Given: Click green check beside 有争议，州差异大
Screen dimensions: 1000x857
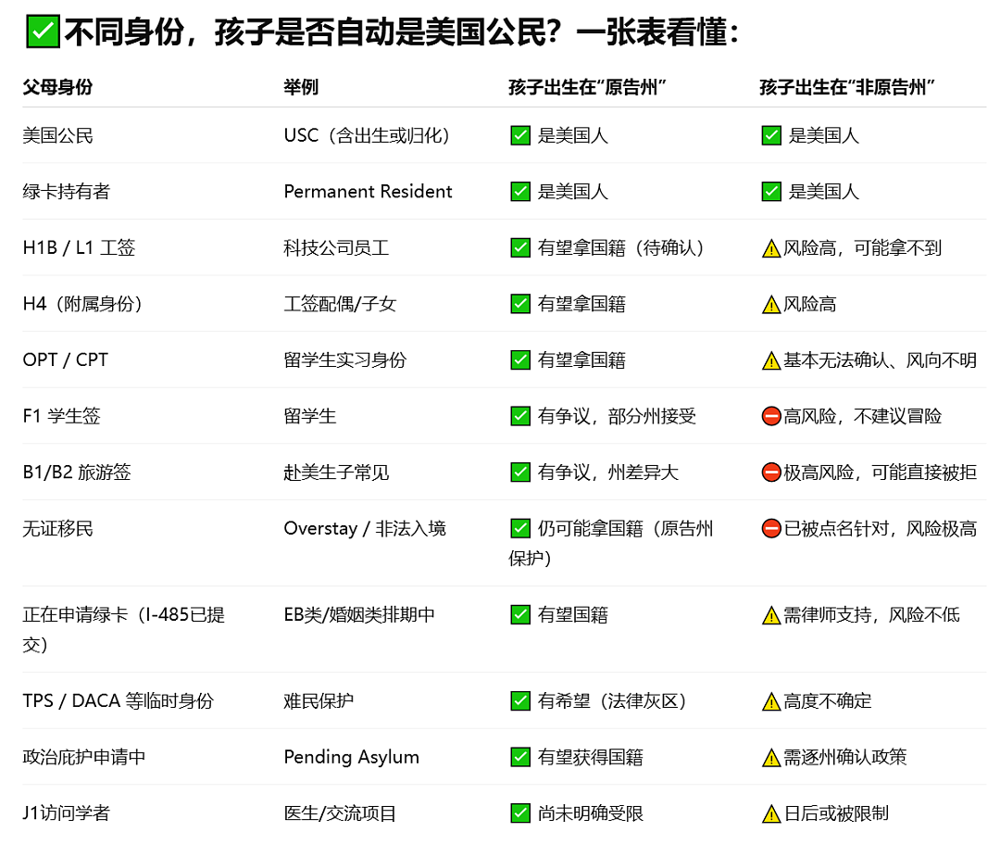Looking at the screenshot, I should click(x=520, y=473).
